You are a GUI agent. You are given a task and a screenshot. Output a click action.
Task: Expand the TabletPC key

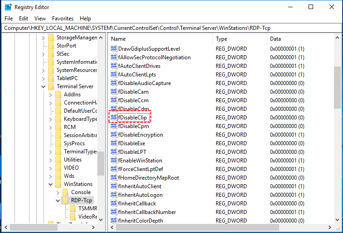click(x=43, y=79)
